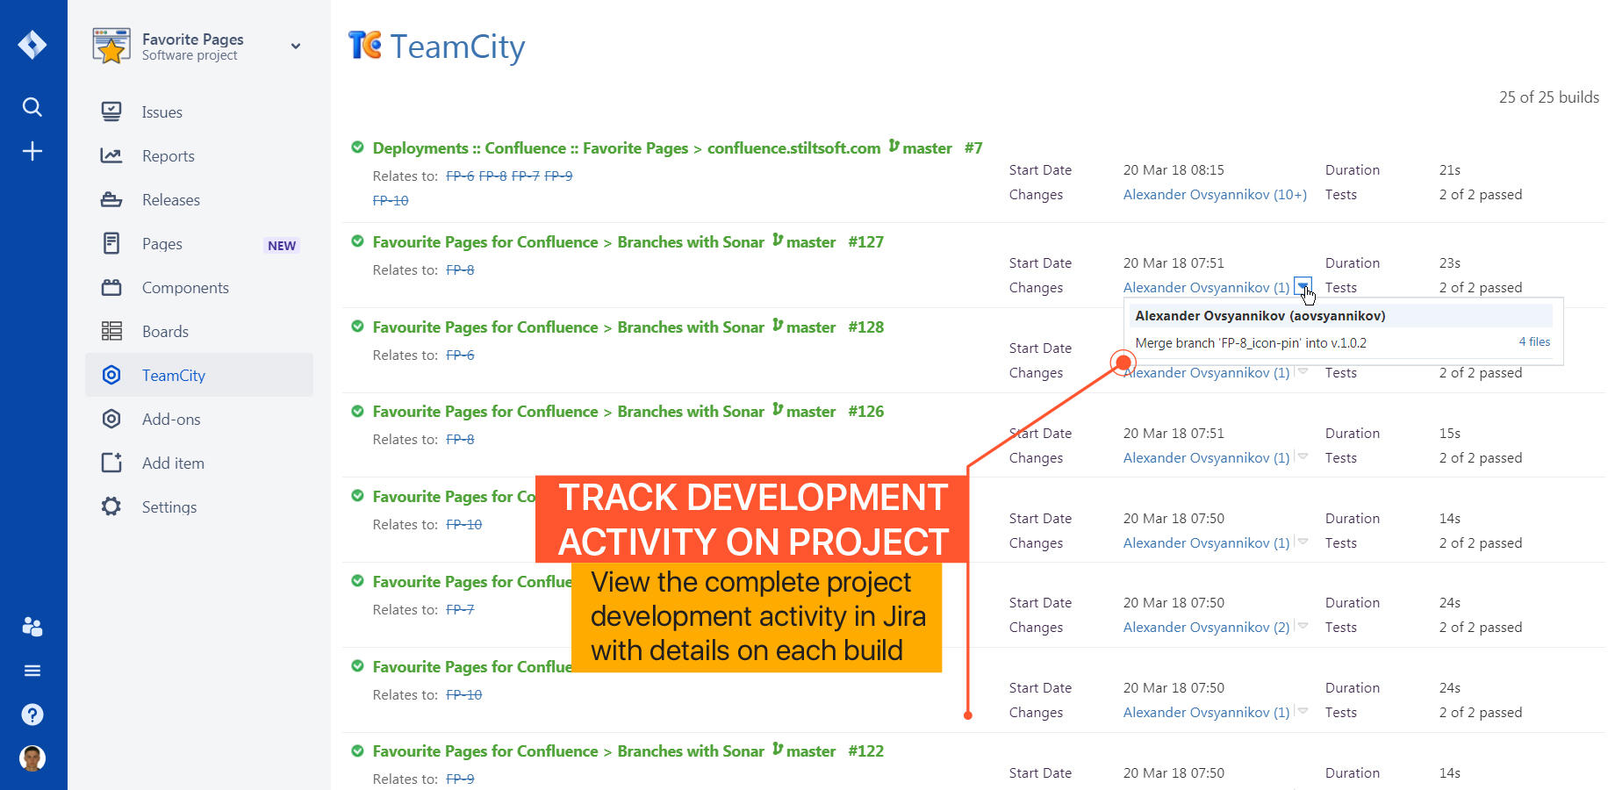1615x790 pixels.
Task: Click the plus Create icon
Action: (32, 151)
